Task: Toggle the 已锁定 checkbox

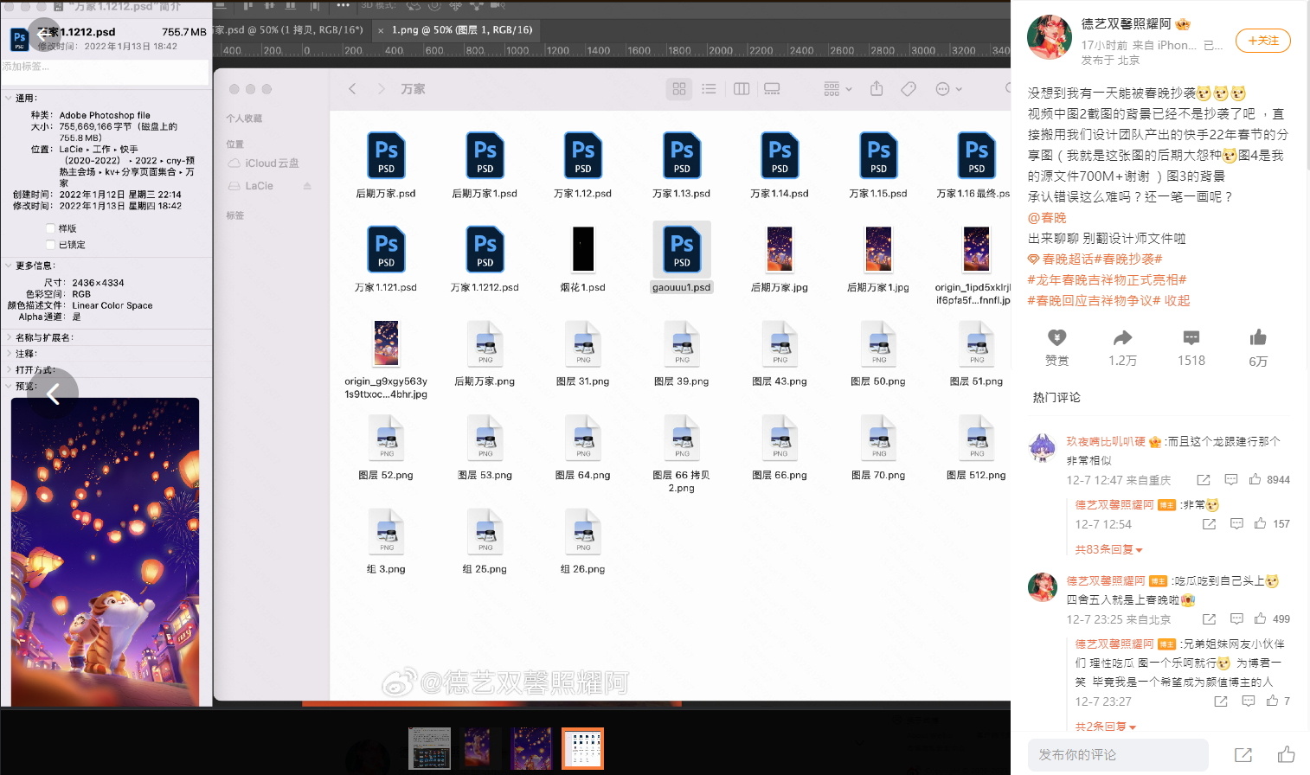Action: click(49, 245)
